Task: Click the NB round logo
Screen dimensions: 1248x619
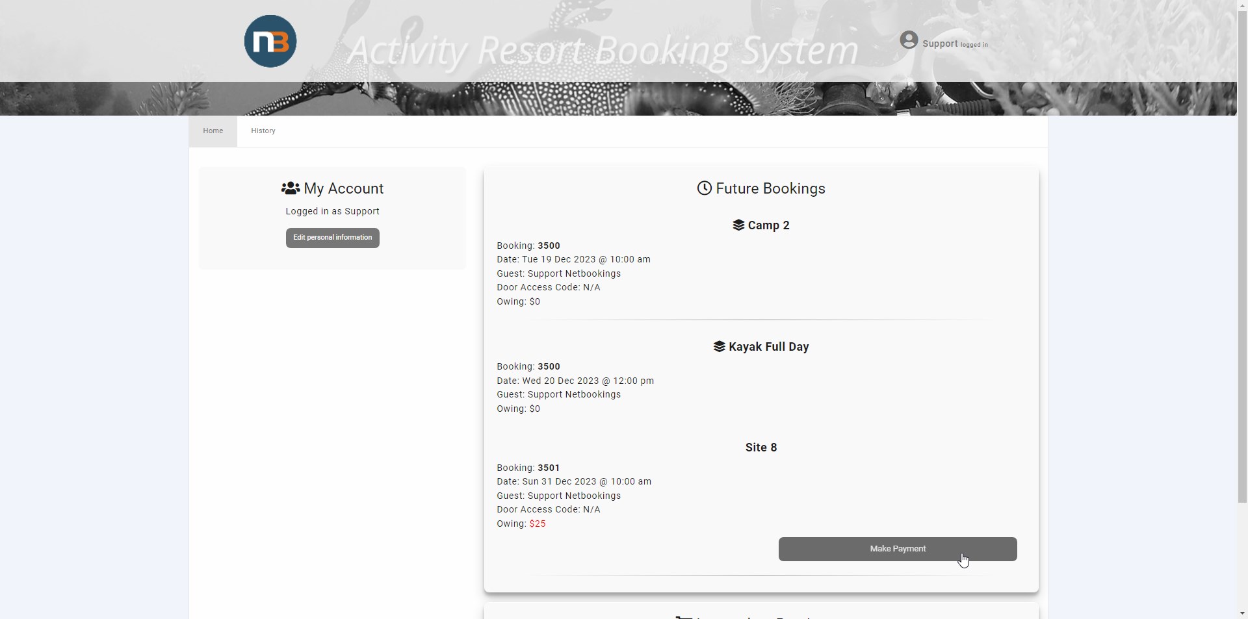Action: pos(270,42)
